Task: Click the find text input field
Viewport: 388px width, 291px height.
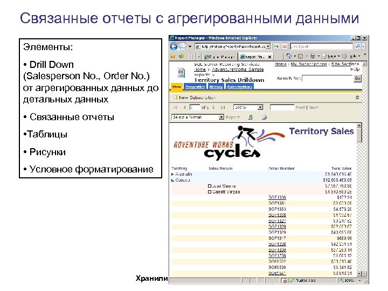Action: tap(282, 107)
